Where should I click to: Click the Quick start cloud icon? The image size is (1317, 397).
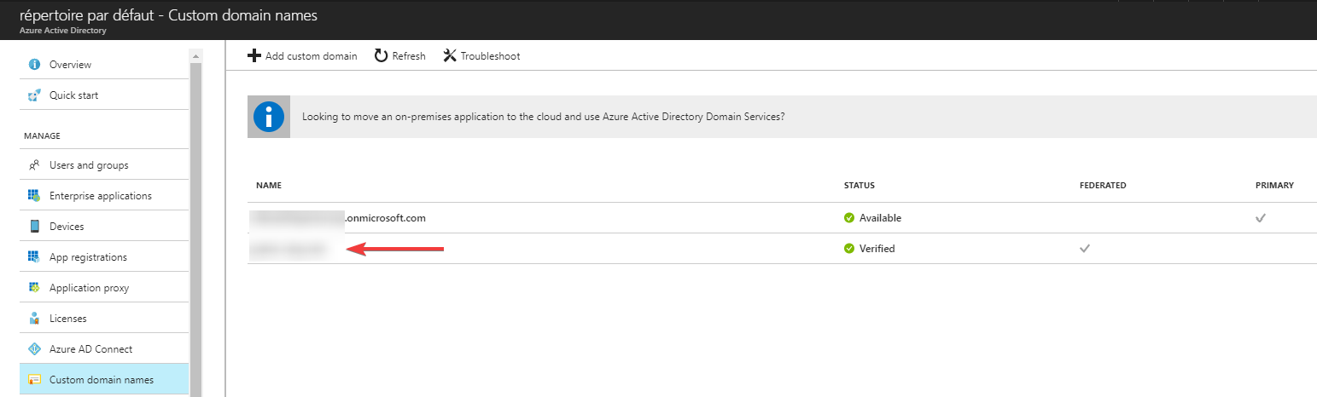click(x=35, y=95)
